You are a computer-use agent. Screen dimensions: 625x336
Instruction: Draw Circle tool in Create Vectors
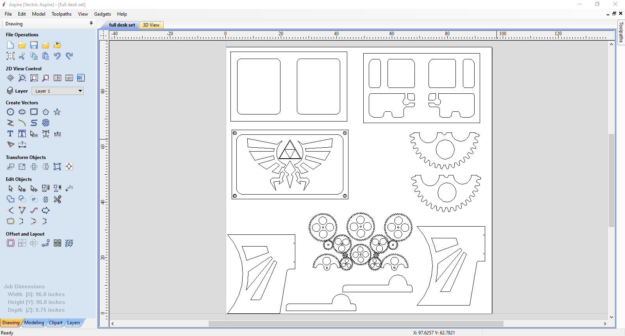tap(11, 112)
